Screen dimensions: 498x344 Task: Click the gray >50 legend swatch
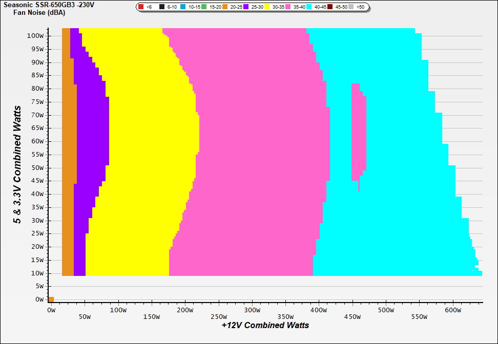point(351,7)
